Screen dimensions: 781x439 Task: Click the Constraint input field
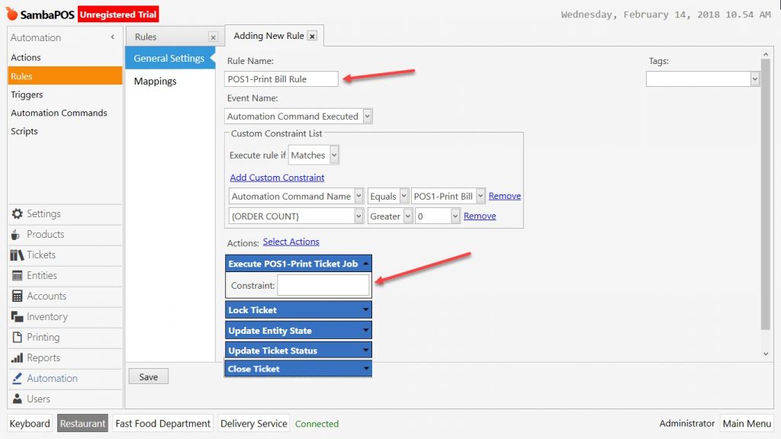tap(323, 286)
